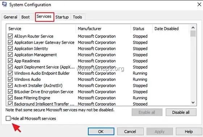
Task: Select the Application Identity service name
Action: click(x=31, y=49)
